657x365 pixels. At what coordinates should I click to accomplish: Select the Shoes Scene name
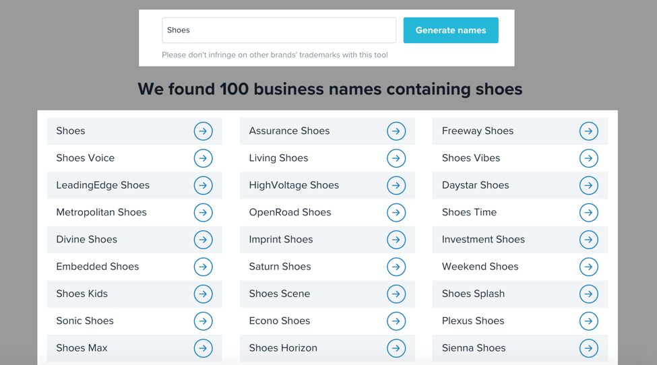coord(280,294)
